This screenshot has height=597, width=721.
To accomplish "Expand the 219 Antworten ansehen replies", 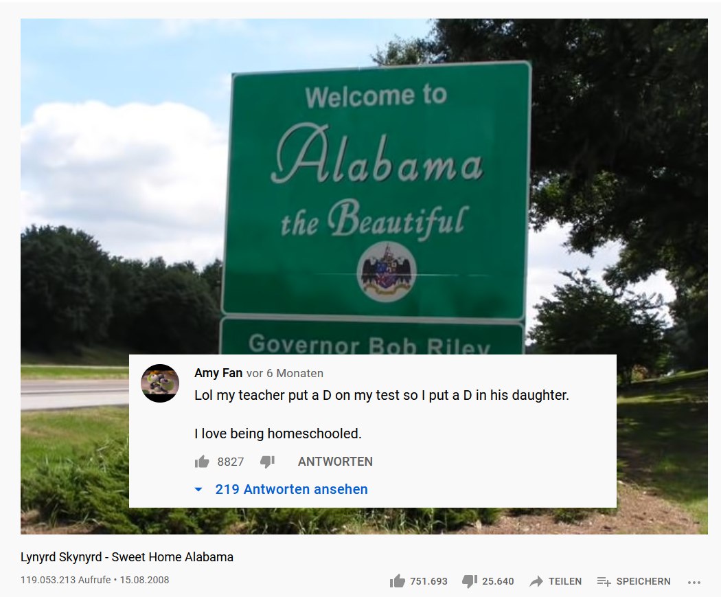I will point(291,489).
